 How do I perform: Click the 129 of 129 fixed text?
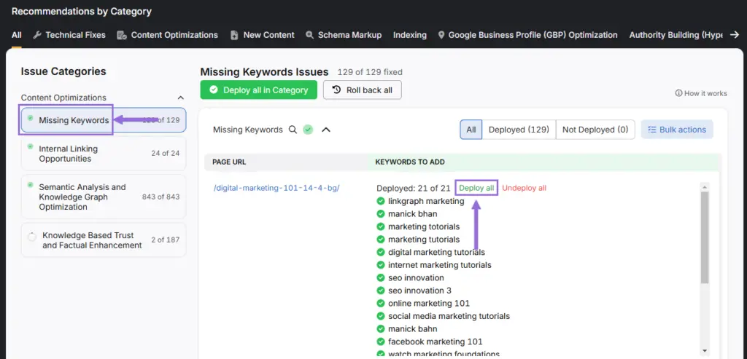coord(370,72)
